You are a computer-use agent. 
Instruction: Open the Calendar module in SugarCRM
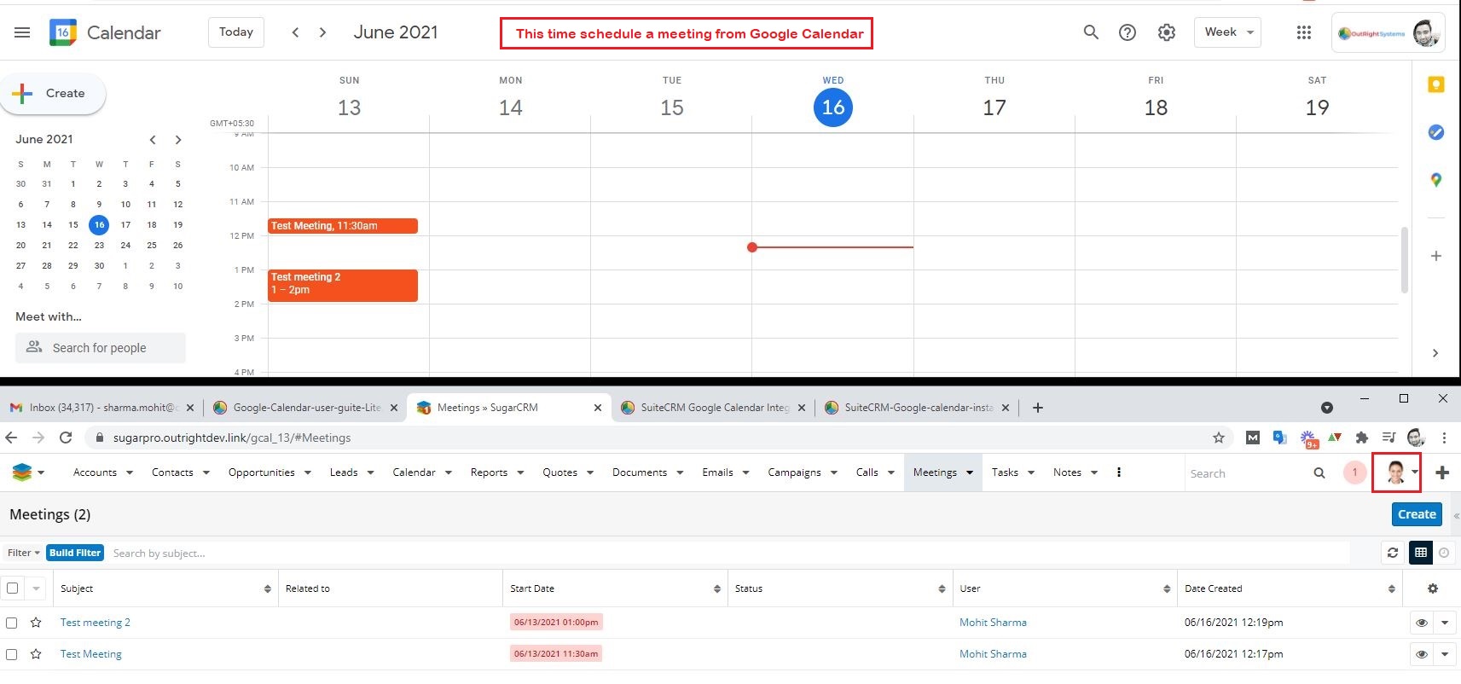(414, 472)
